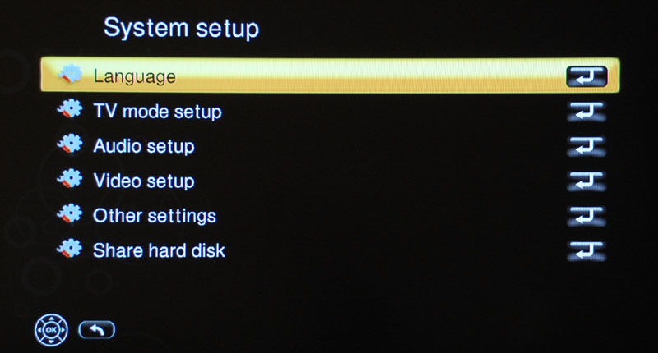The width and height of the screenshot is (658, 353).
Task: Click the OK navigation pad icon
Action: 51,330
